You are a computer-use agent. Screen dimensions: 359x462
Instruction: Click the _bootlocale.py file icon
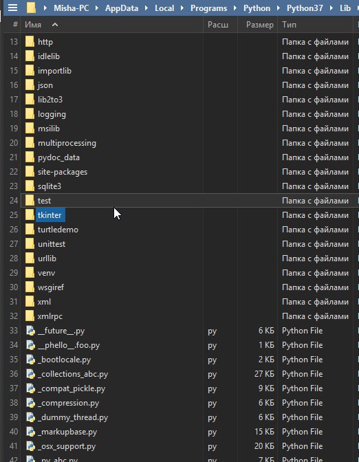pos(31,360)
